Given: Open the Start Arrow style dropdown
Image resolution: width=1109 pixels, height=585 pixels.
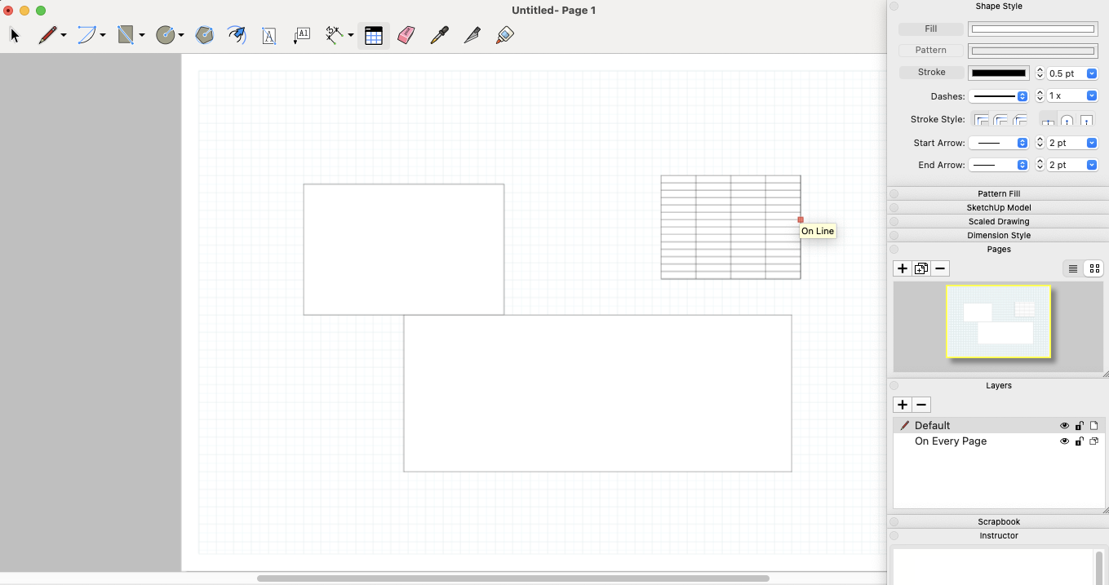Looking at the screenshot, I should point(999,143).
